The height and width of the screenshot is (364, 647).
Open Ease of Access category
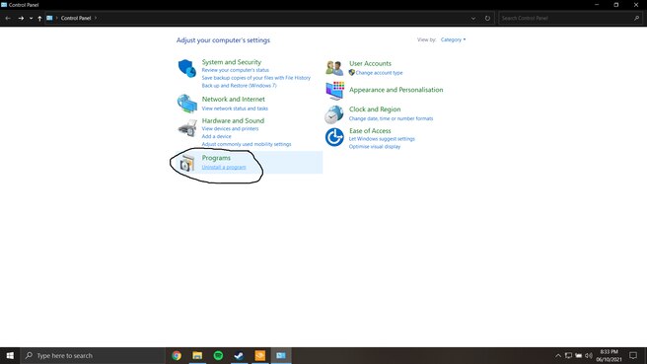pos(370,131)
